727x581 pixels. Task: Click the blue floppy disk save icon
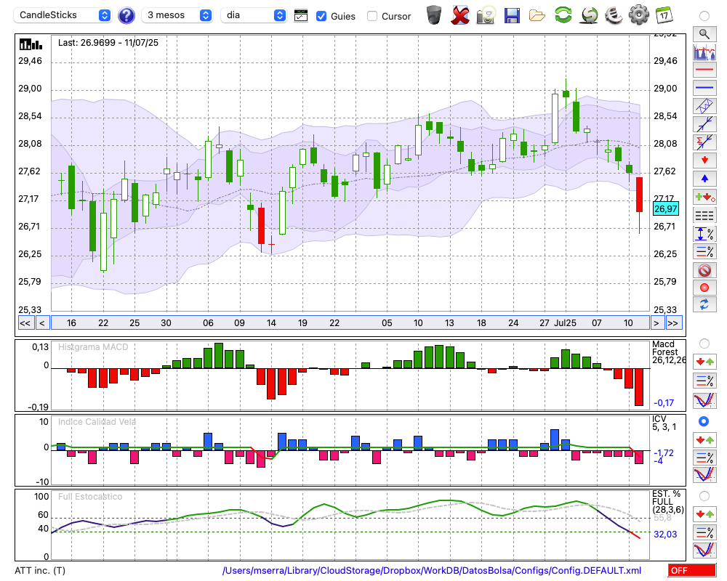511,15
